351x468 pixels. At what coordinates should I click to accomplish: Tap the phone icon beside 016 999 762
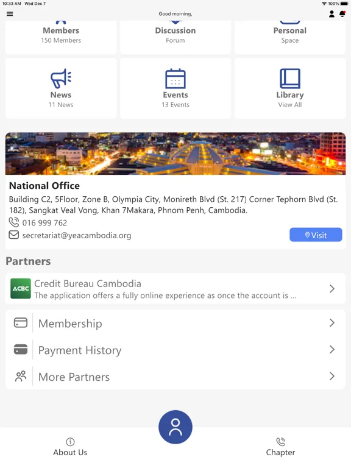[x=14, y=222]
